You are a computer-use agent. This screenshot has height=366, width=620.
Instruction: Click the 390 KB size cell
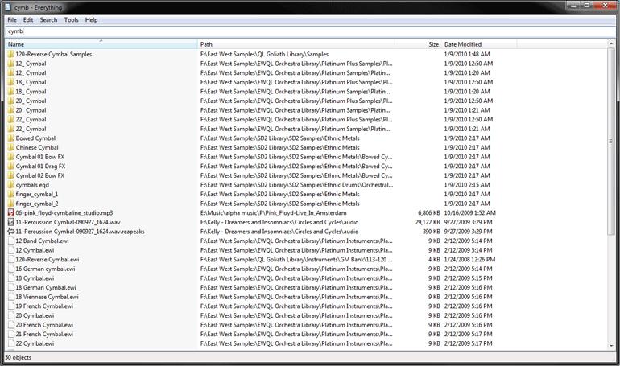click(x=432, y=232)
